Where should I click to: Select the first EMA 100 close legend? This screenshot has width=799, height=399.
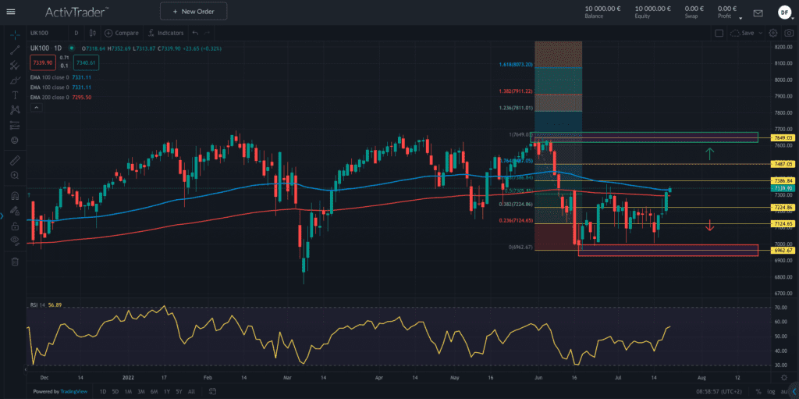(61, 77)
